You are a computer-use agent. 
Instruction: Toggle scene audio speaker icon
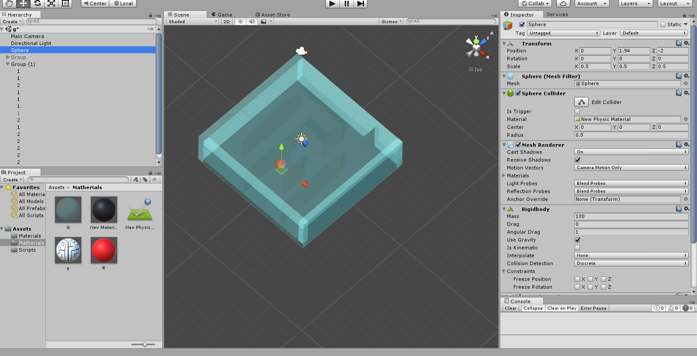(252, 21)
